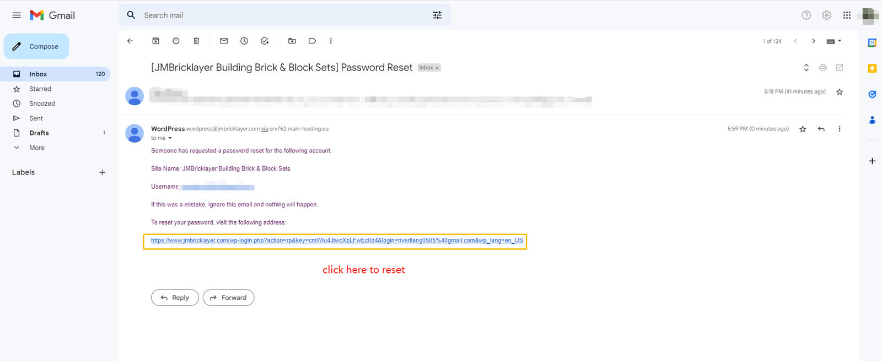Click the Gmail logo
Screen dimensions: 882x361
coord(52,15)
